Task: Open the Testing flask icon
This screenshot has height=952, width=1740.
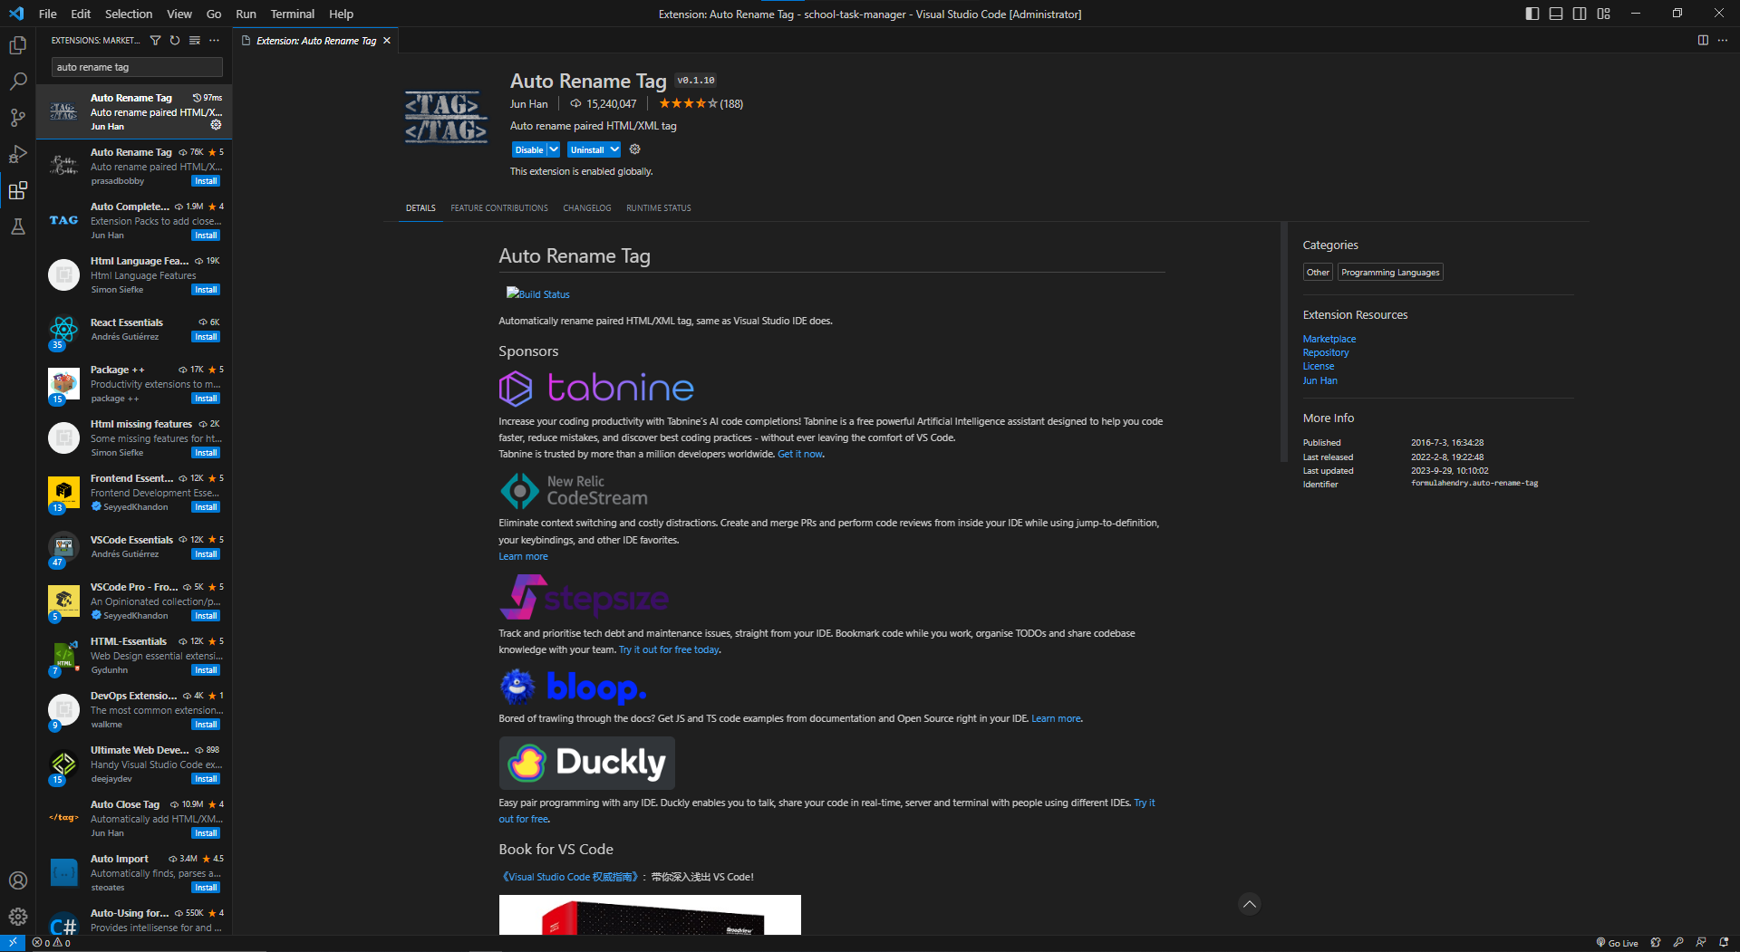Action: tap(17, 226)
